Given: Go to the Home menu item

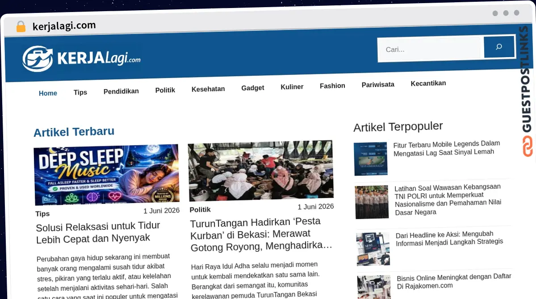Looking at the screenshot, I should pyautogui.click(x=48, y=93).
